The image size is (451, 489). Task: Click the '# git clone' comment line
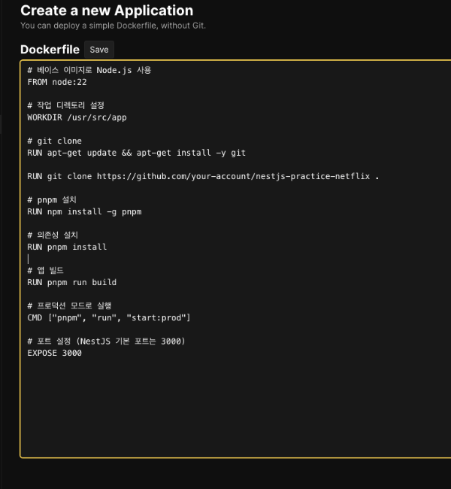point(55,141)
